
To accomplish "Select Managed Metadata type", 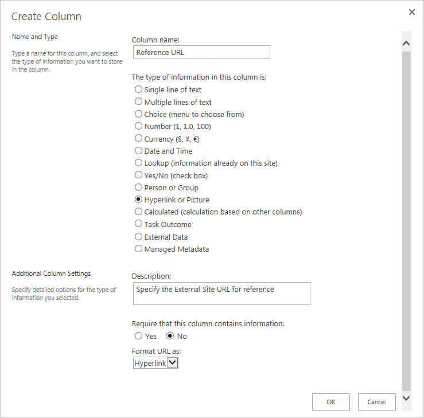I will coord(138,249).
